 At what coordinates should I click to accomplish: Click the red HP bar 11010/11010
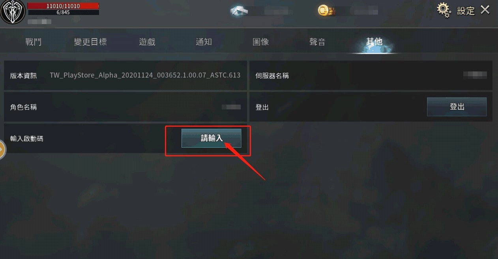63,6
